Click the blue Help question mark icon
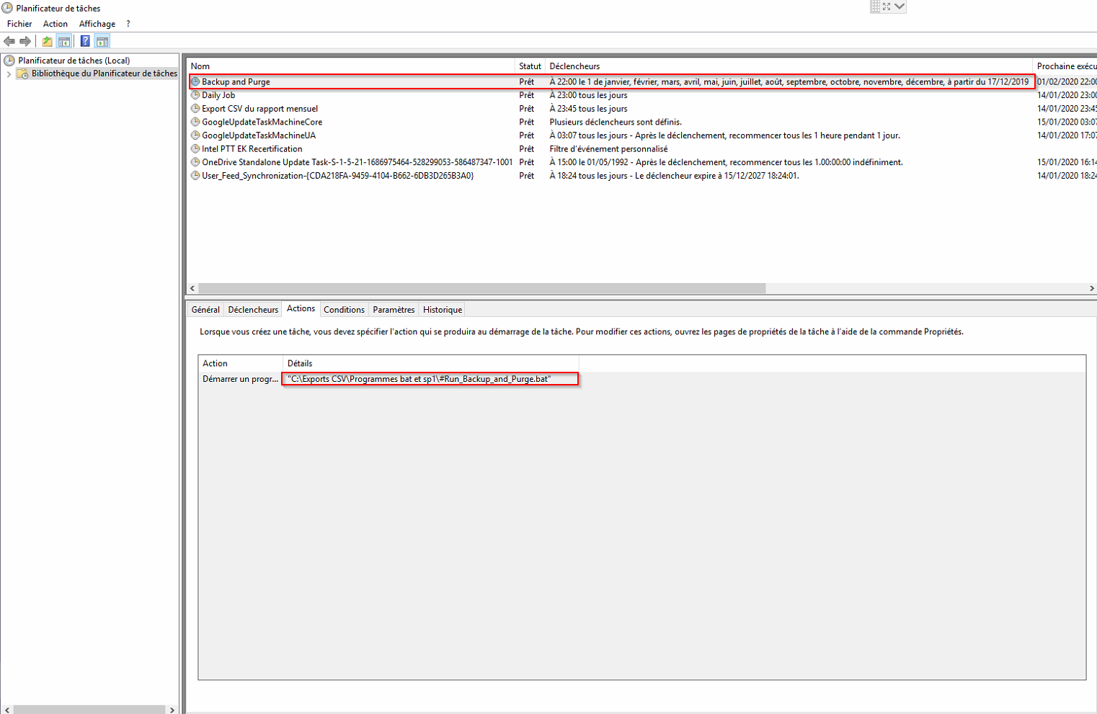Viewport: 1097px width, 714px height. point(85,41)
